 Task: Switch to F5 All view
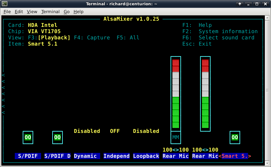(x=128, y=38)
